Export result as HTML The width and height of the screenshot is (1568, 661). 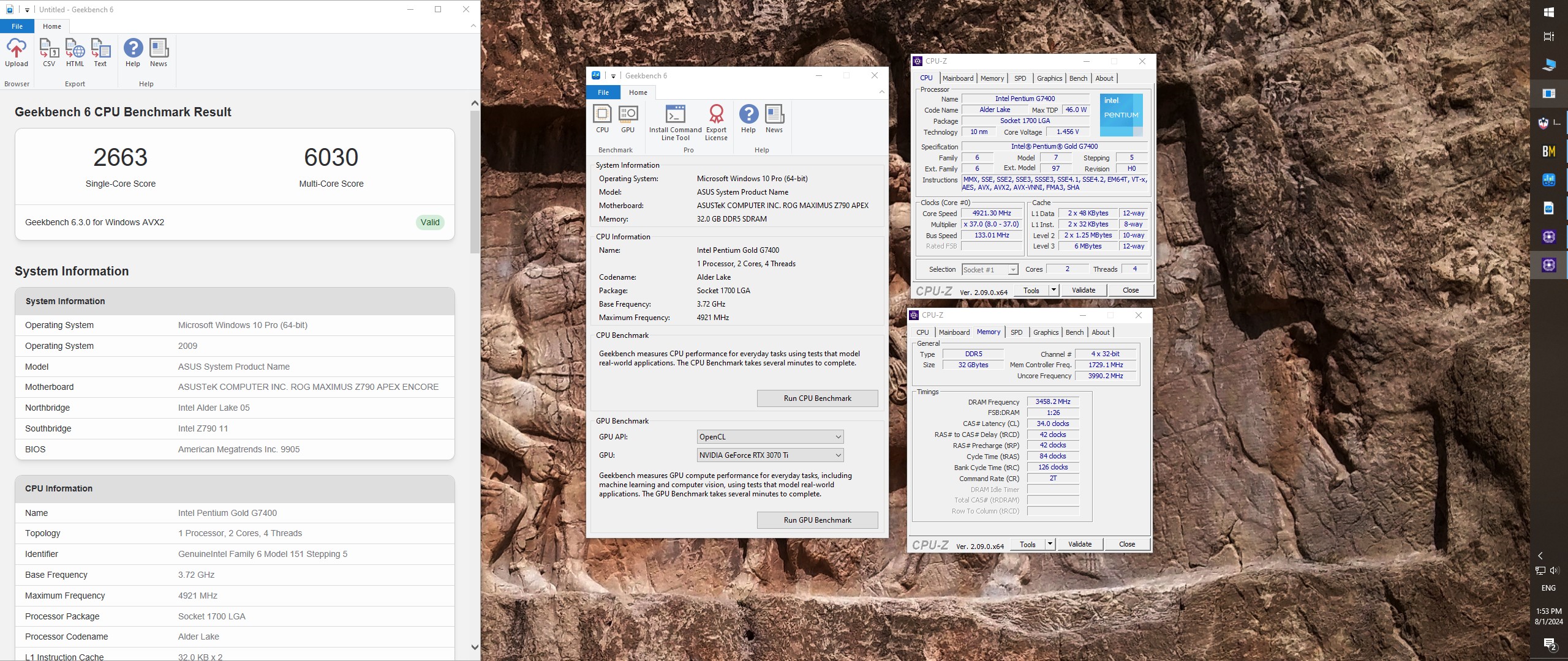75,53
